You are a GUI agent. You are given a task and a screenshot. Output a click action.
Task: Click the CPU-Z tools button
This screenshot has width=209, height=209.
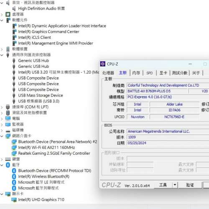[x=163, y=185]
